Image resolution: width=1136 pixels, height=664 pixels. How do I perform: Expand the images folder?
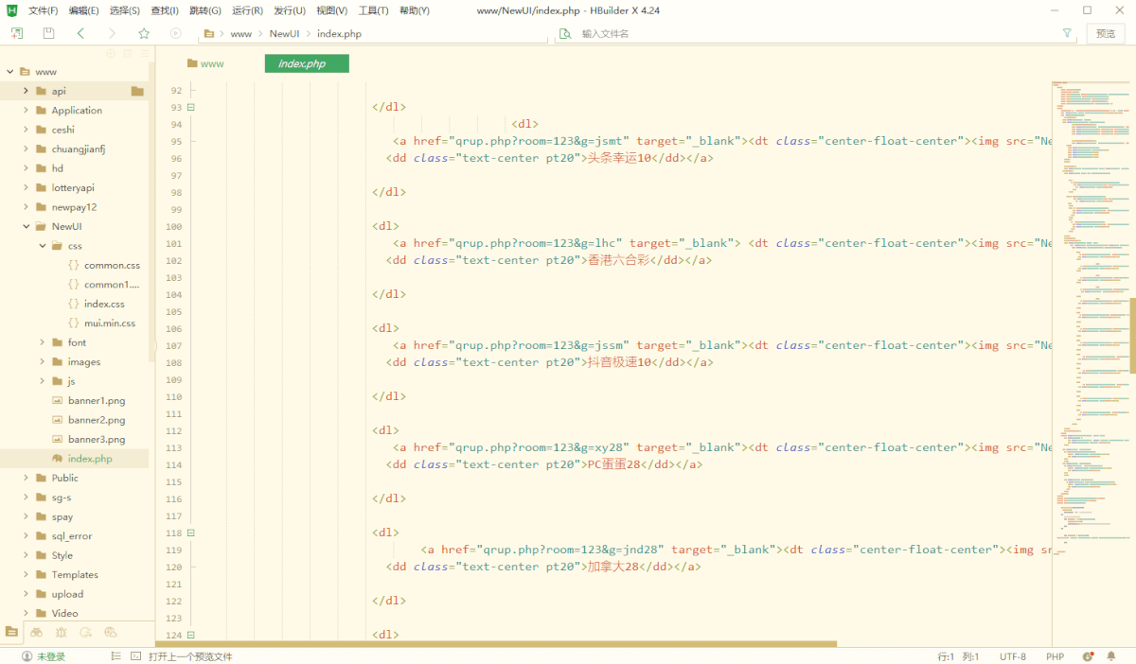point(43,362)
